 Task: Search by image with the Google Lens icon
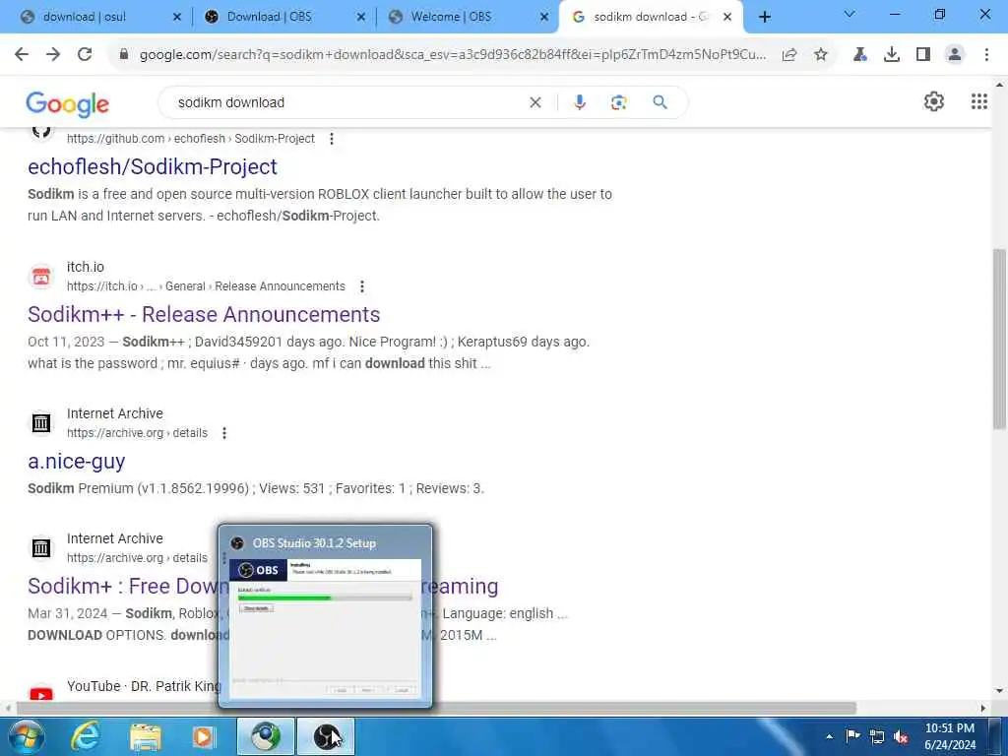pos(618,102)
